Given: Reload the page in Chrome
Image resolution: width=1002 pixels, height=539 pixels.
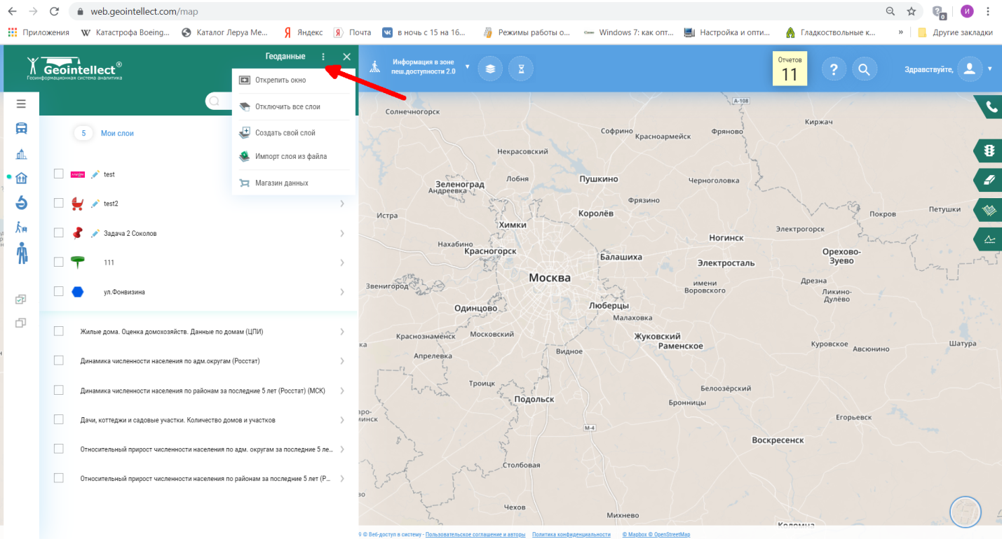Looking at the screenshot, I should click(x=55, y=11).
